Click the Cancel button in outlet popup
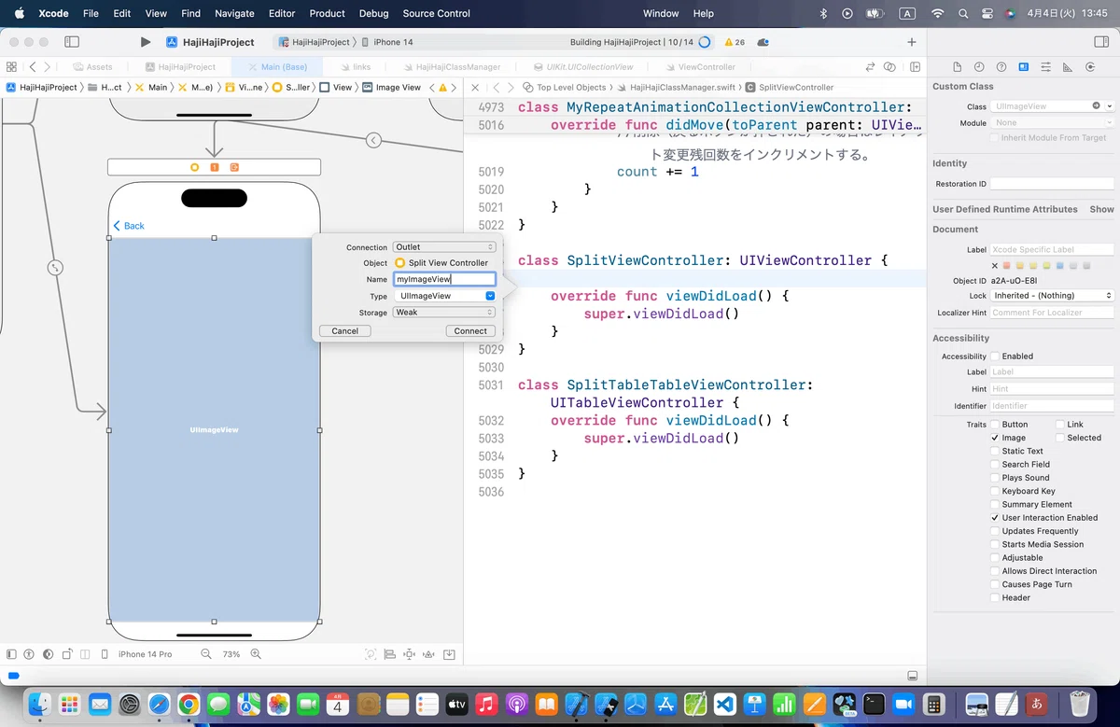 click(344, 331)
